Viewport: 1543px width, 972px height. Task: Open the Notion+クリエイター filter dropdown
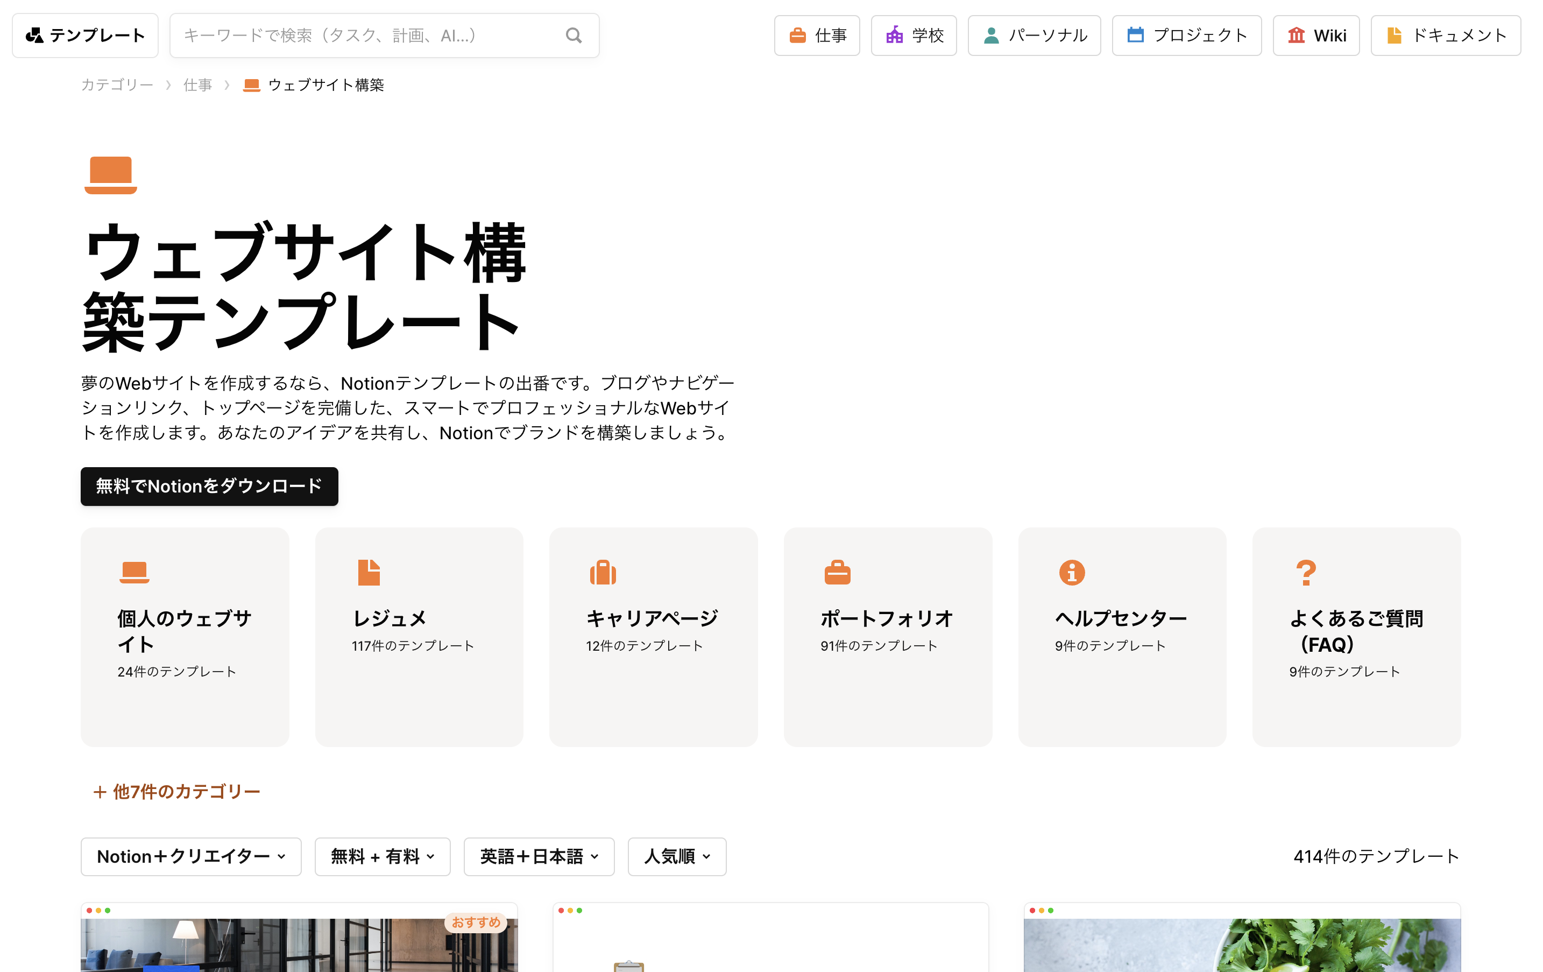(x=191, y=857)
